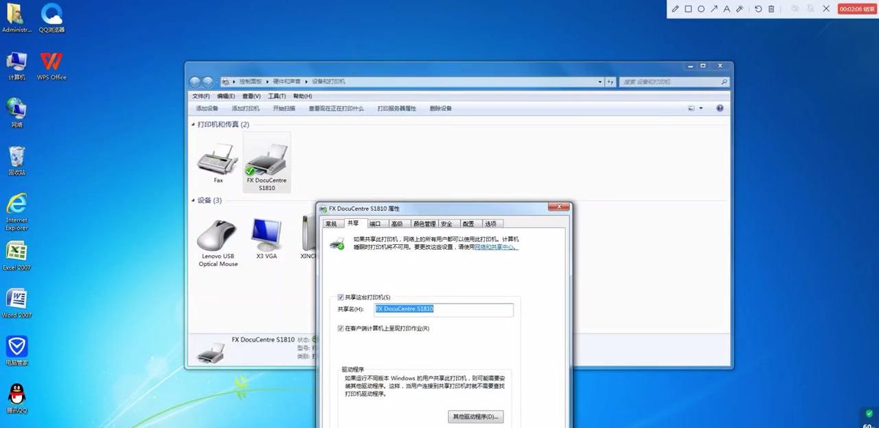Select the rectangle annotation tool
The height and width of the screenshot is (428, 879).
(689, 9)
